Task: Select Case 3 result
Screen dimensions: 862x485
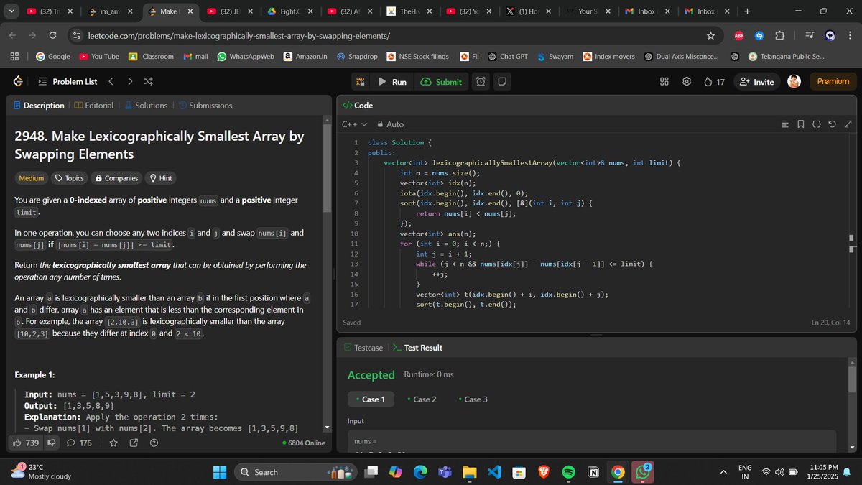Action: [473, 399]
